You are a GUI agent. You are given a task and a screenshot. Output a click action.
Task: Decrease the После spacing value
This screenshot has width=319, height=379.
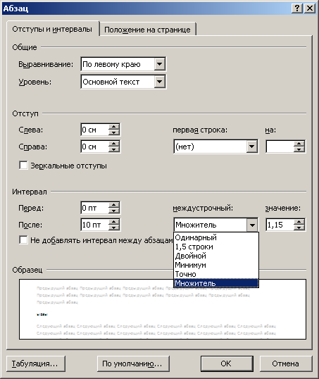coord(114,228)
